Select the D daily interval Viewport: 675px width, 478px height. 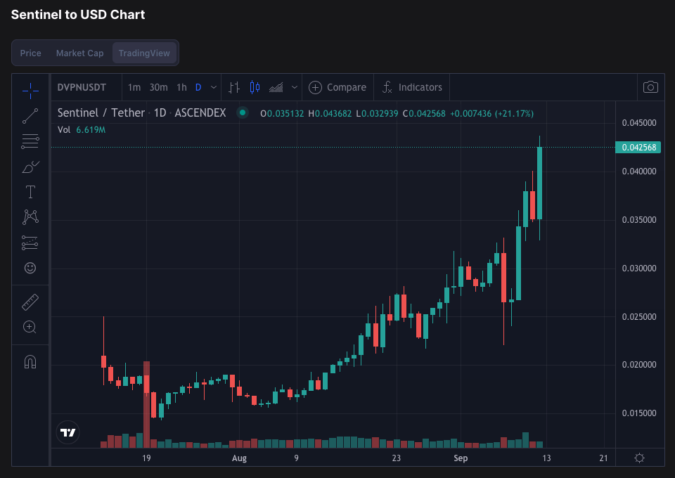coord(198,87)
